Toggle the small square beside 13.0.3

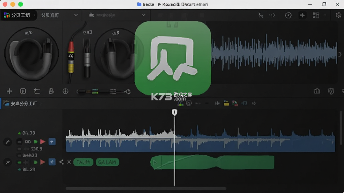click(x=19, y=149)
